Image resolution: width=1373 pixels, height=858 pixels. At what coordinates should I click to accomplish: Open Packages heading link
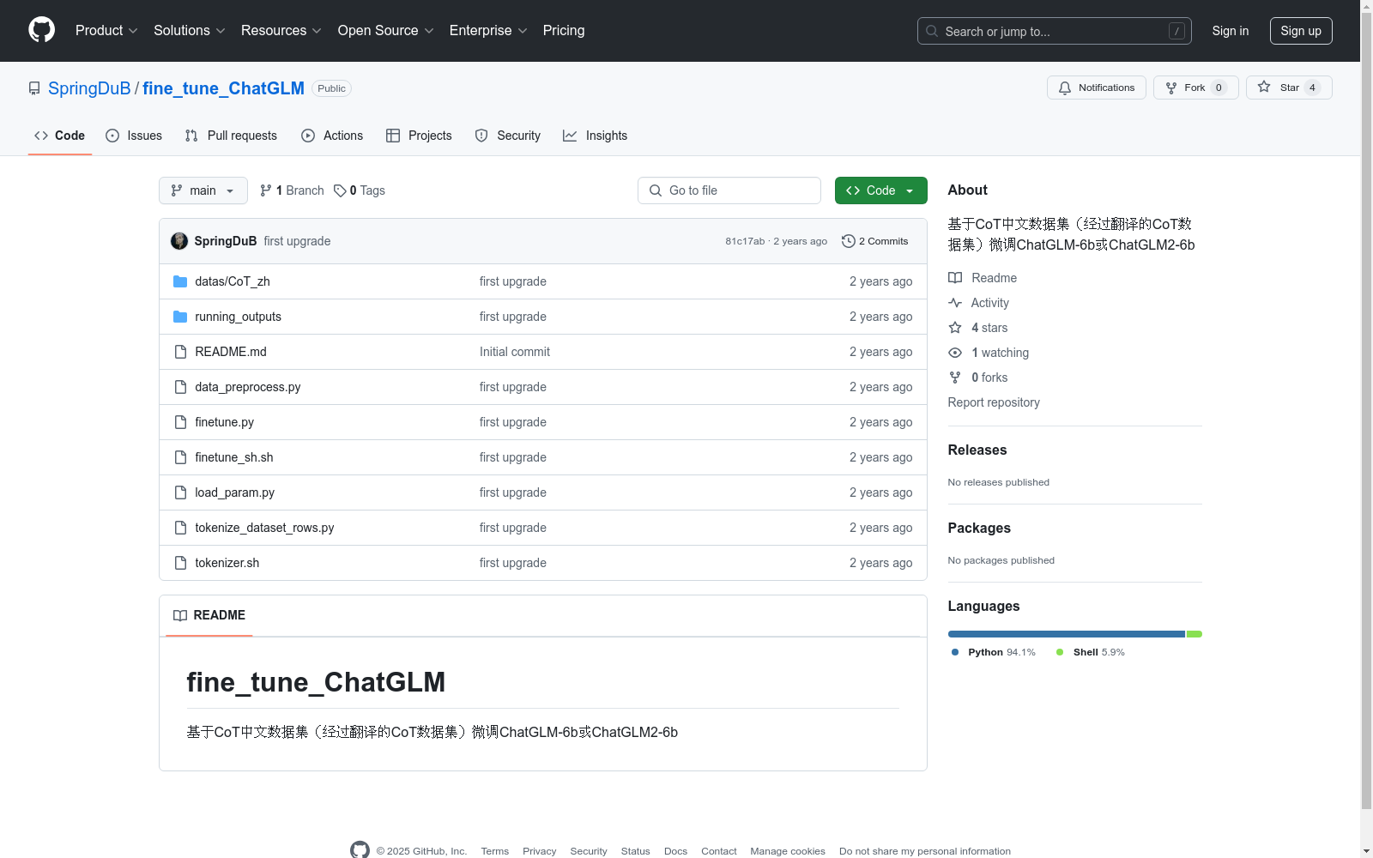click(x=979, y=528)
